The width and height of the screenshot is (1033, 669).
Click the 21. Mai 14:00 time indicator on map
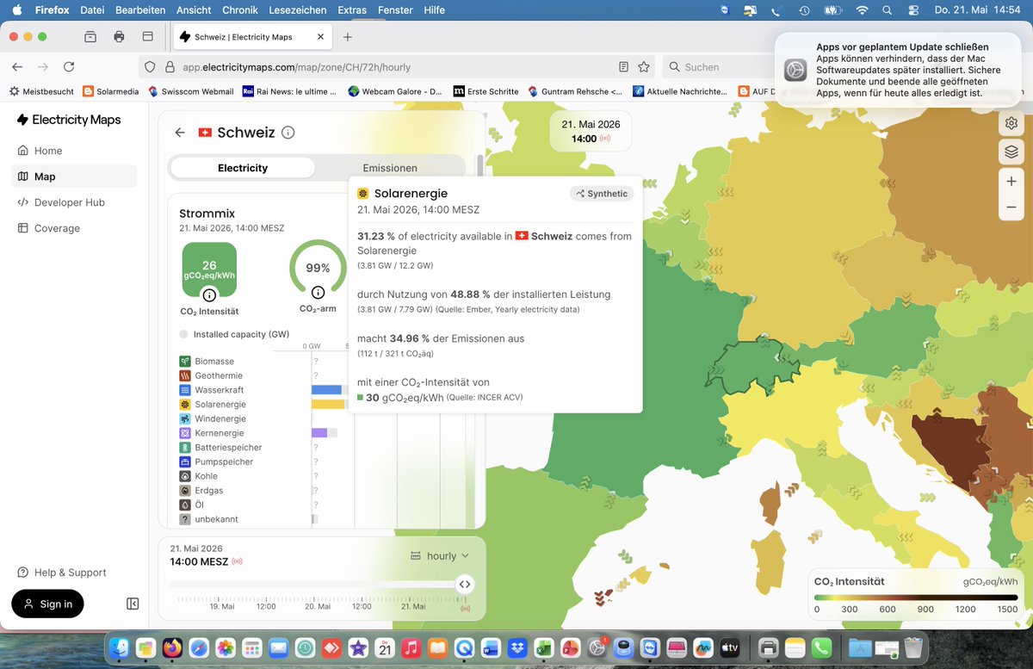tap(591, 131)
